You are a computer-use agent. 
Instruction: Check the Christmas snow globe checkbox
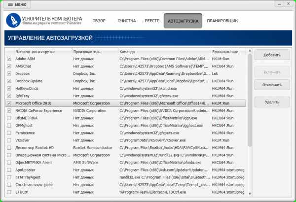click(x=9, y=185)
